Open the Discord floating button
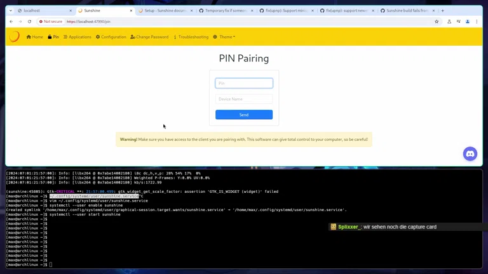Screen dimensions: 488x274 tap(470, 153)
